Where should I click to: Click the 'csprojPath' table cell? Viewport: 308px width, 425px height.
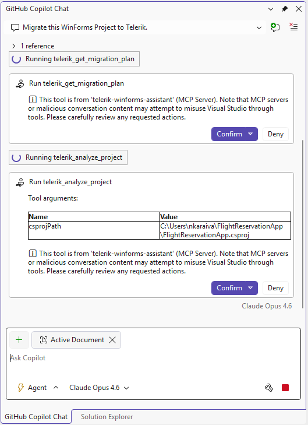[94, 230]
